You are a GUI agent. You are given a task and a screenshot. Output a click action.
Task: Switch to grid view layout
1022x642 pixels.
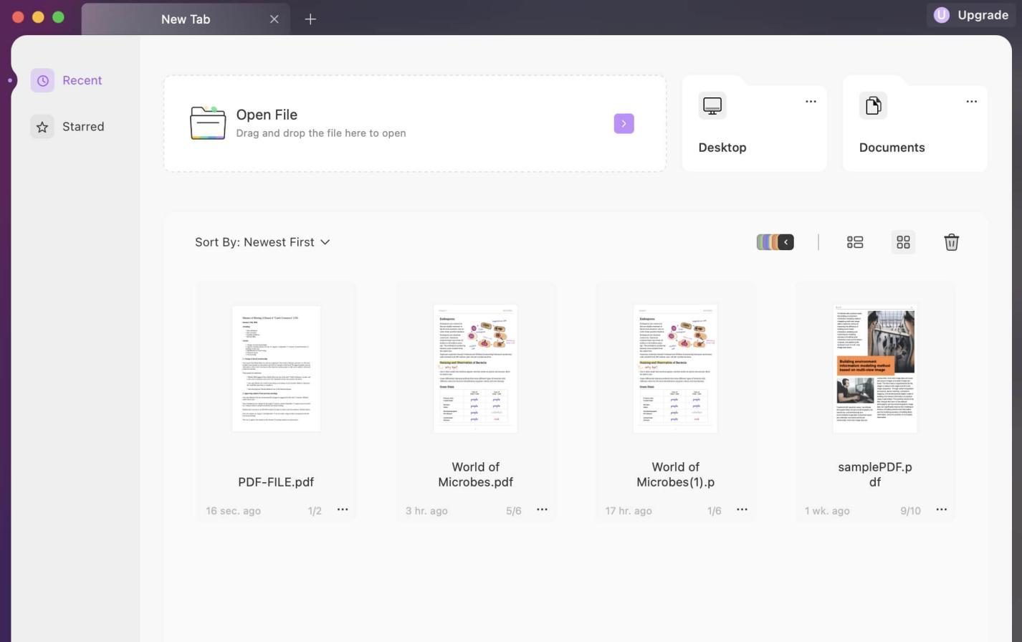coord(903,242)
